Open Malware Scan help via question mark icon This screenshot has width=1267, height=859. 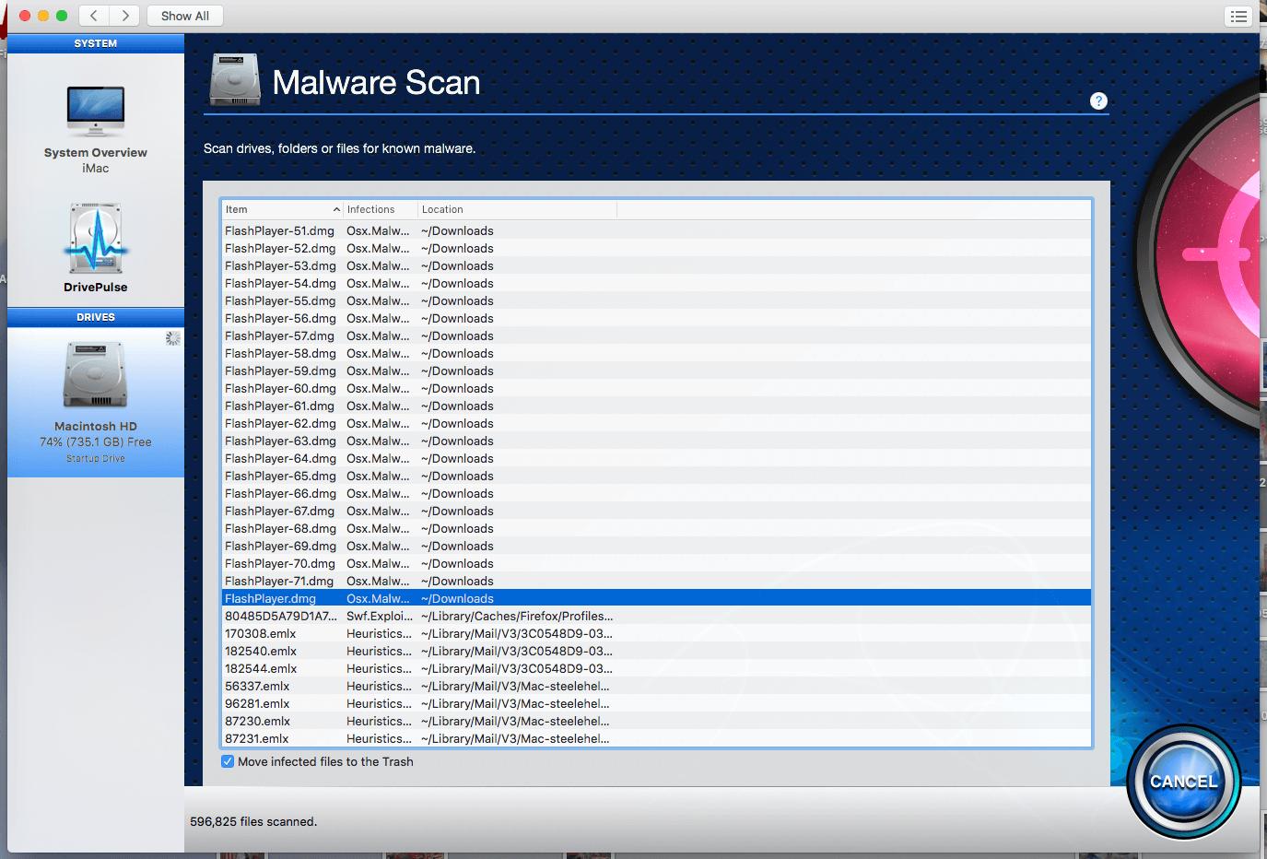(x=1097, y=101)
